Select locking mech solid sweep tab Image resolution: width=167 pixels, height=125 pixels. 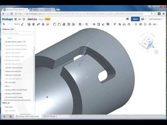click(27, 116)
